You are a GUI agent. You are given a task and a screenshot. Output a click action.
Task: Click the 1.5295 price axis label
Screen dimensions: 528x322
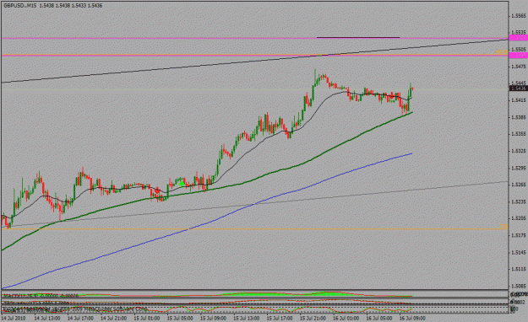(x=519, y=168)
